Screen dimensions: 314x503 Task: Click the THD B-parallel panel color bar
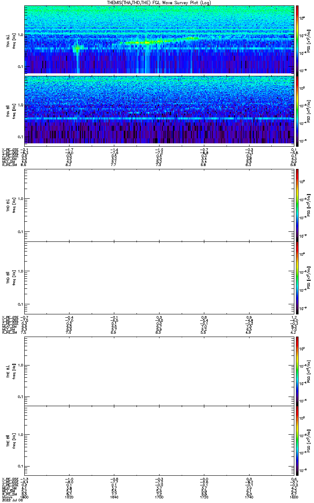click(298, 277)
